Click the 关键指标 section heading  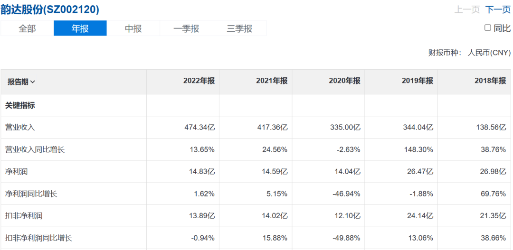pyautogui.click(x=20, y=105)
